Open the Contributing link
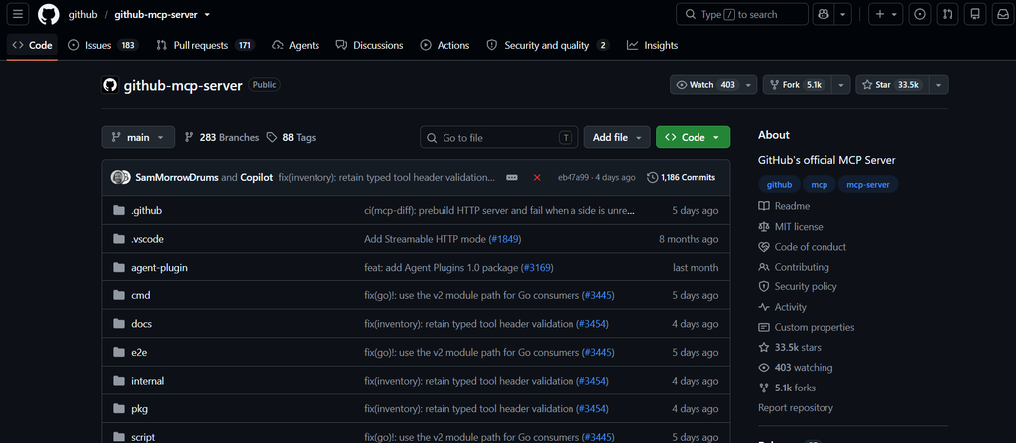The width and height of the screenshot is (1016, 443). click(794, 267)
